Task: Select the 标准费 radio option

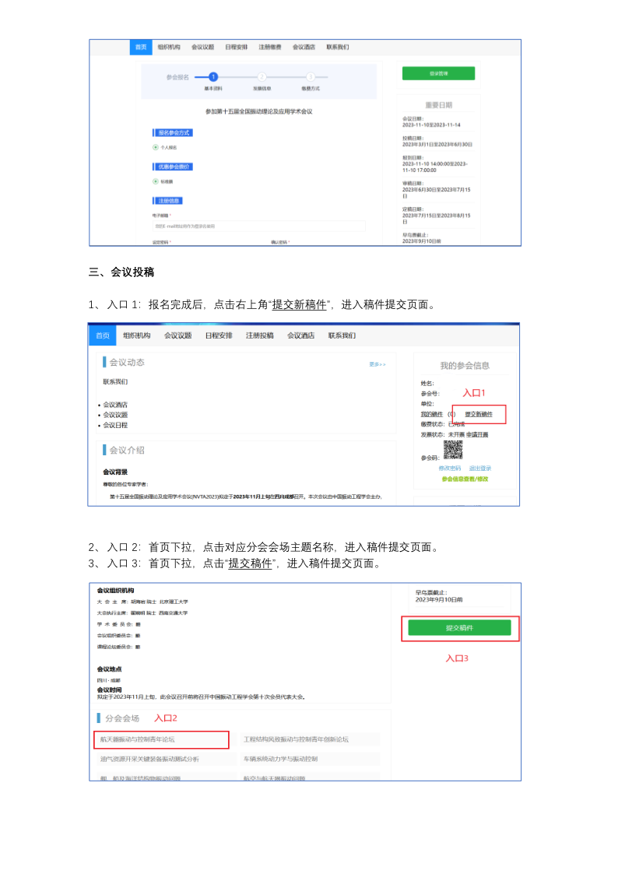Action: pos(156,181)
